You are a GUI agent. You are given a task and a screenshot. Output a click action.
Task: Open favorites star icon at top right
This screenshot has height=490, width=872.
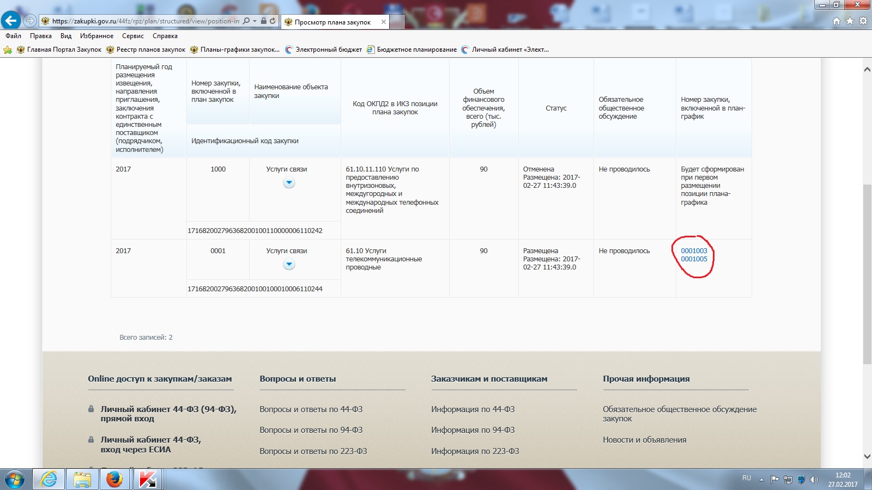tap(850, 21)
